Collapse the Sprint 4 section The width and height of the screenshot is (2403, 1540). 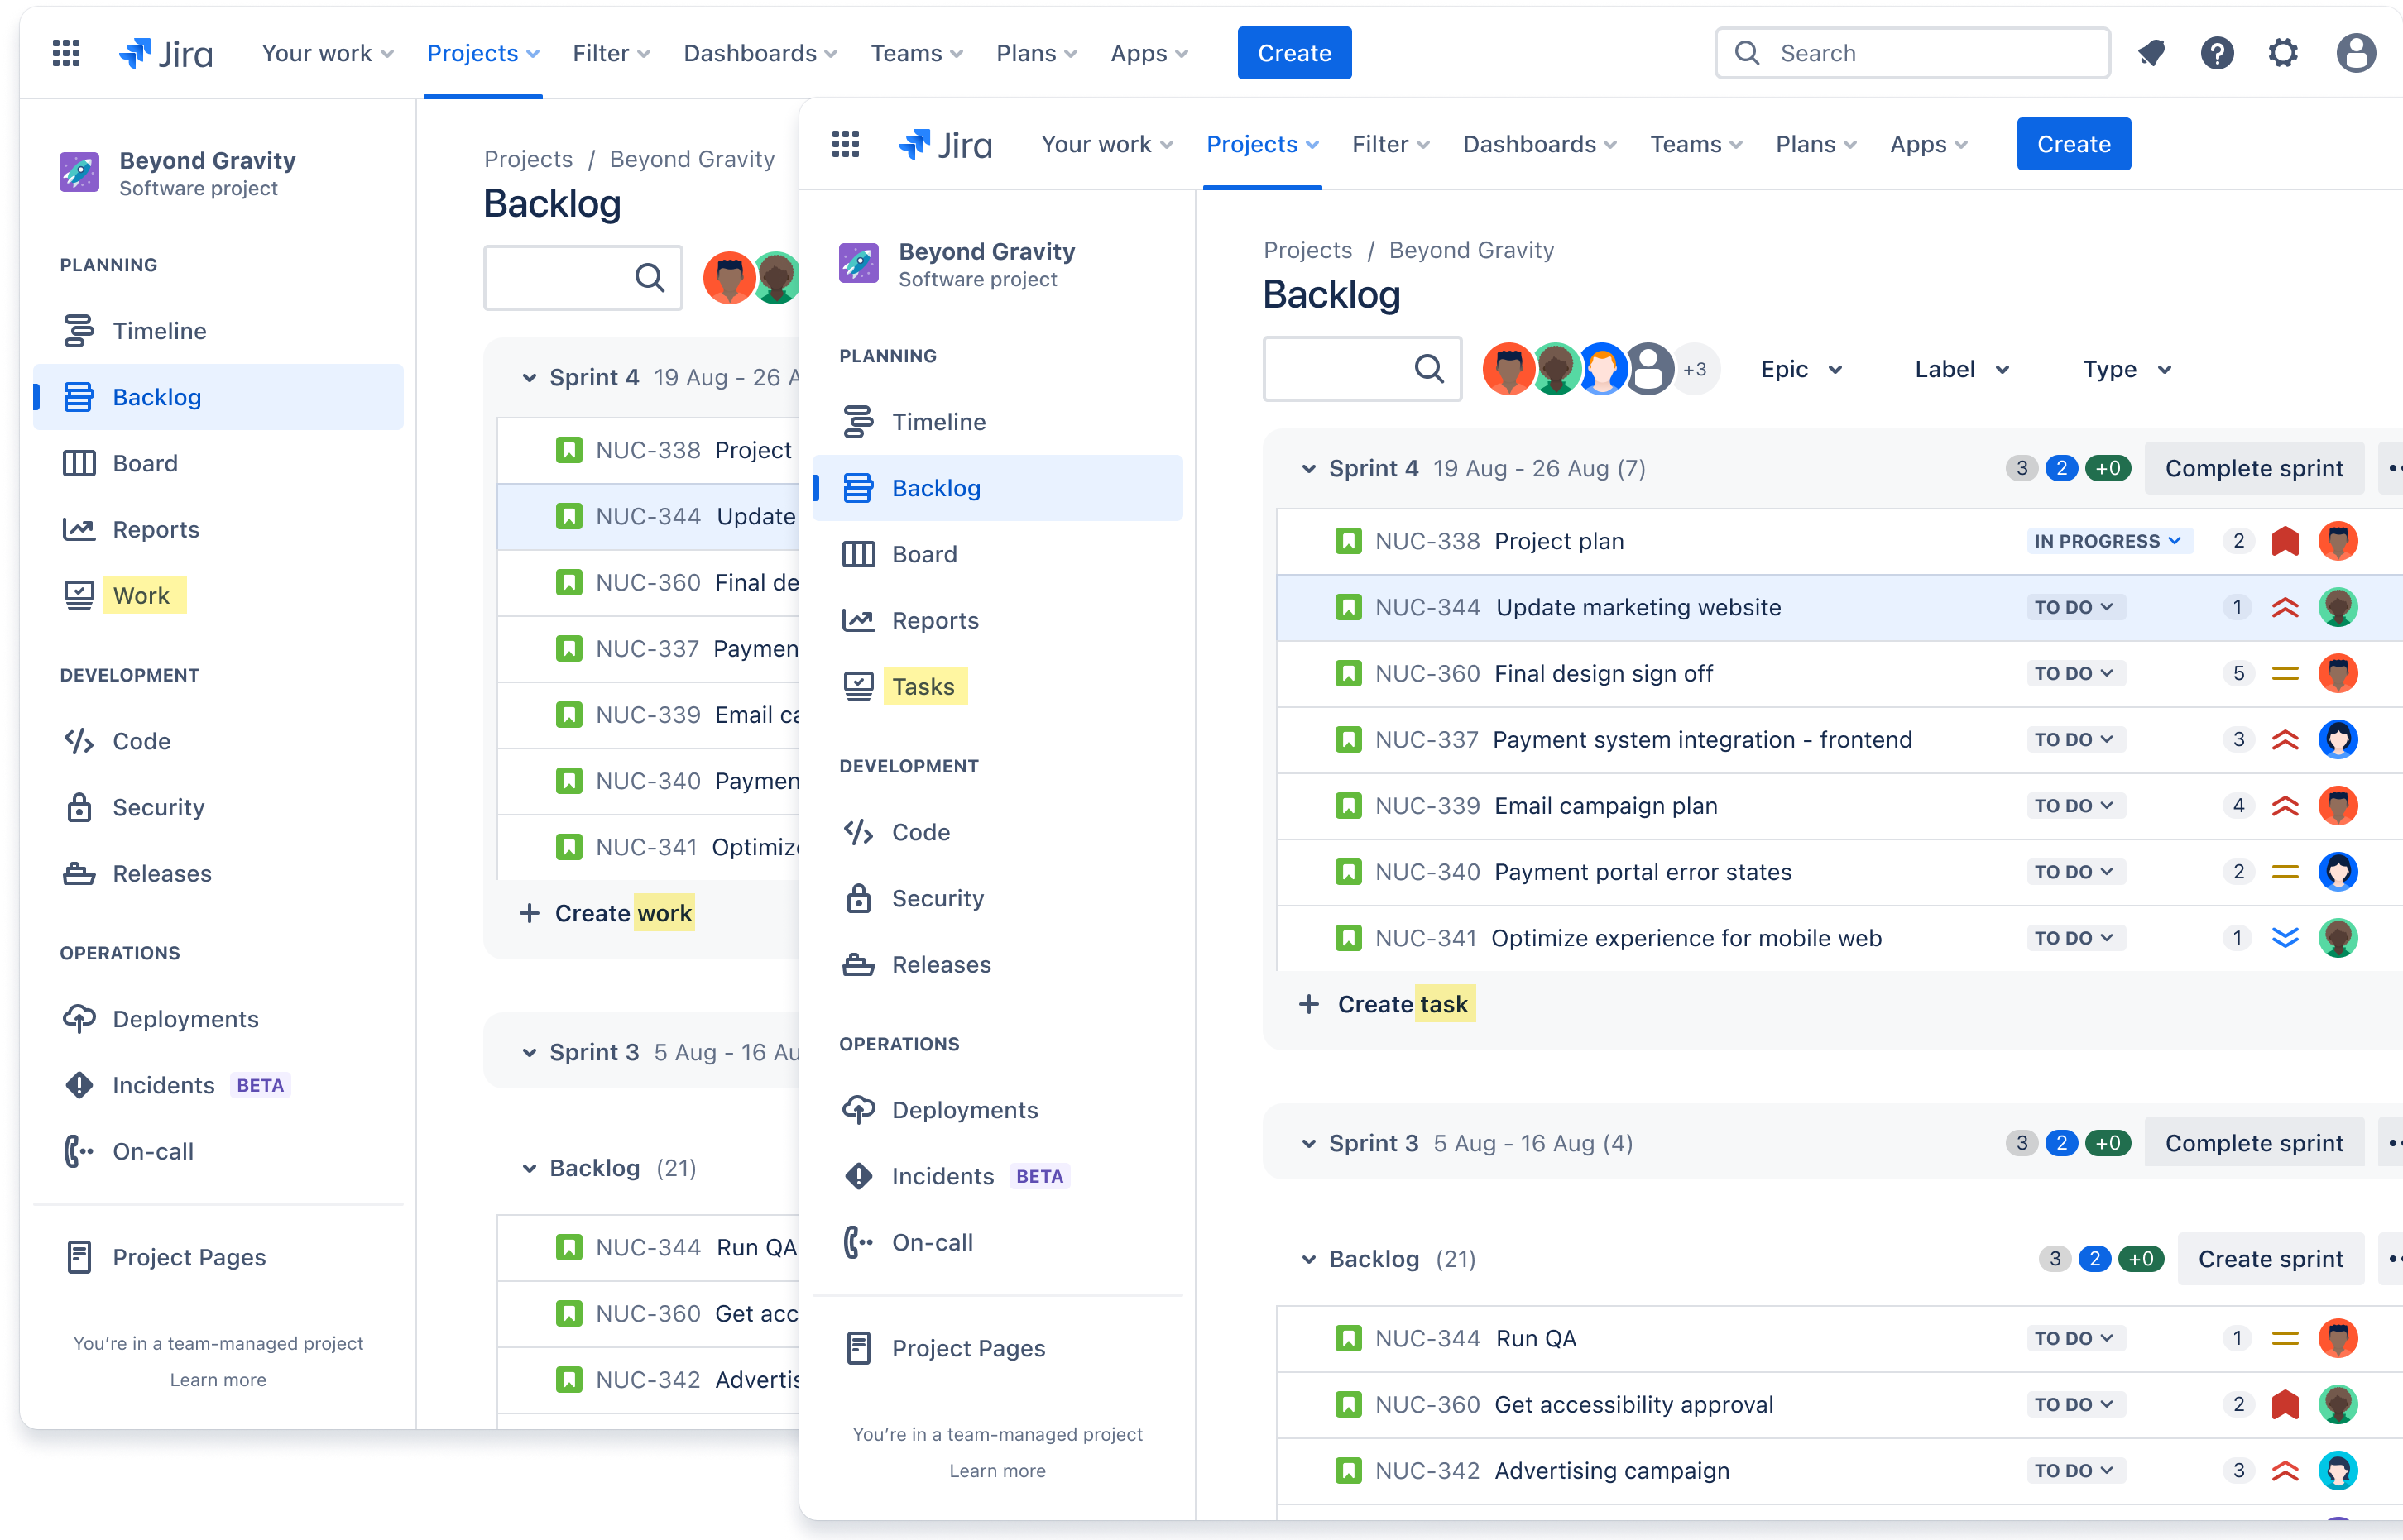point(1308,468)
